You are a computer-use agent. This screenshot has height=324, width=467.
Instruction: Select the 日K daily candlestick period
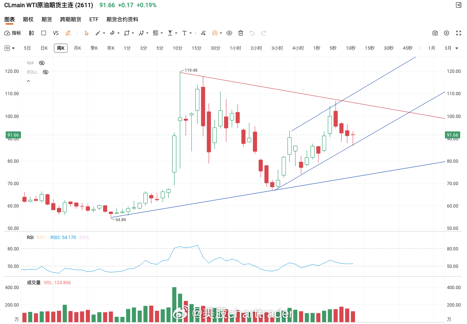[44, 48]
